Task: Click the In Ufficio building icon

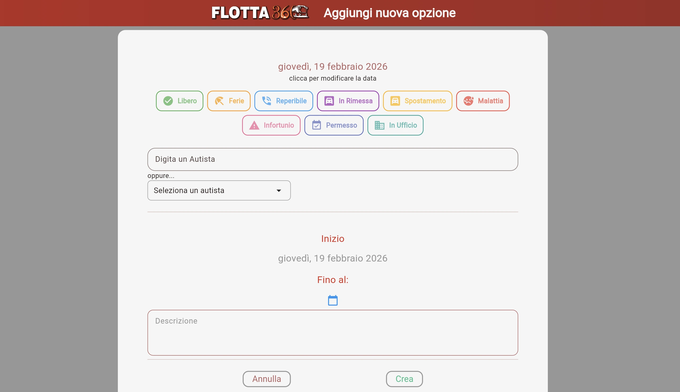Action: 380,125
